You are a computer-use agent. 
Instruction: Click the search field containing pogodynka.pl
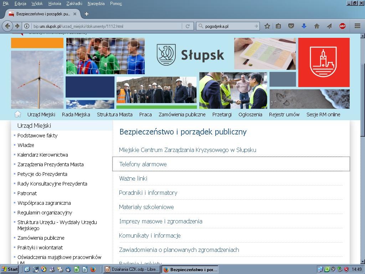(228, 26)
